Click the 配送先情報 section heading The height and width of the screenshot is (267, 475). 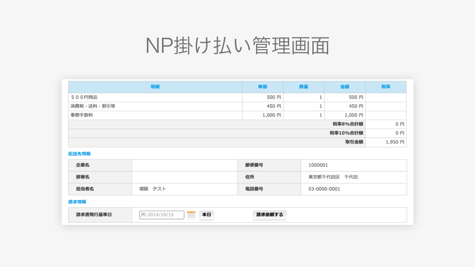(79, 154)
